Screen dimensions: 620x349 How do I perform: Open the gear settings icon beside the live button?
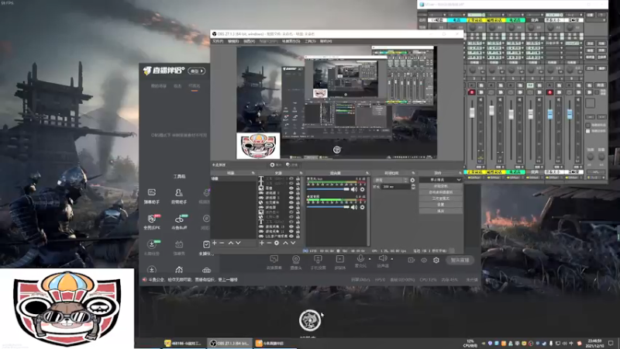coord(436,261)
